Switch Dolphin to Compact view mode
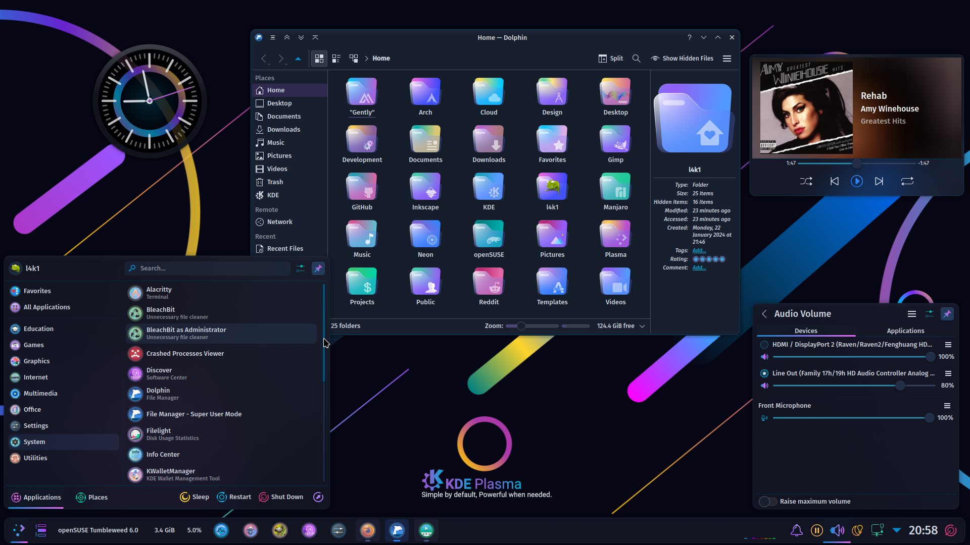 pos(336,59)
